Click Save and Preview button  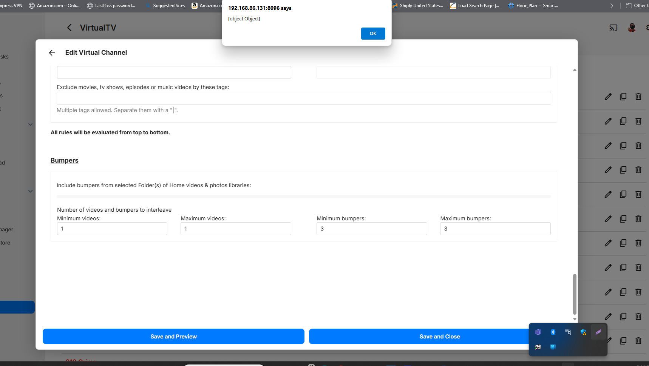click(173, 337)
